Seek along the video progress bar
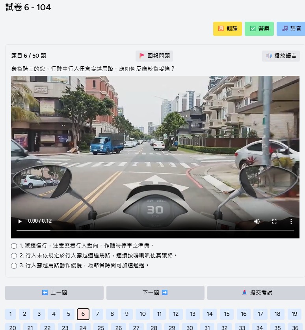This screenshot has width=305, height=330. pyautogui.click(x=155, y=230)
